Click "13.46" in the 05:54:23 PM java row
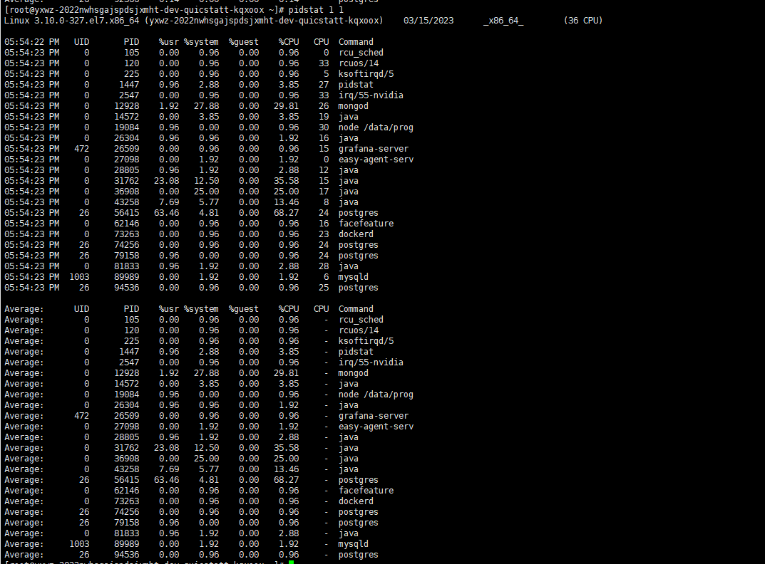The image size is (765, 564). pyautogui.click(x=287, y=202)
